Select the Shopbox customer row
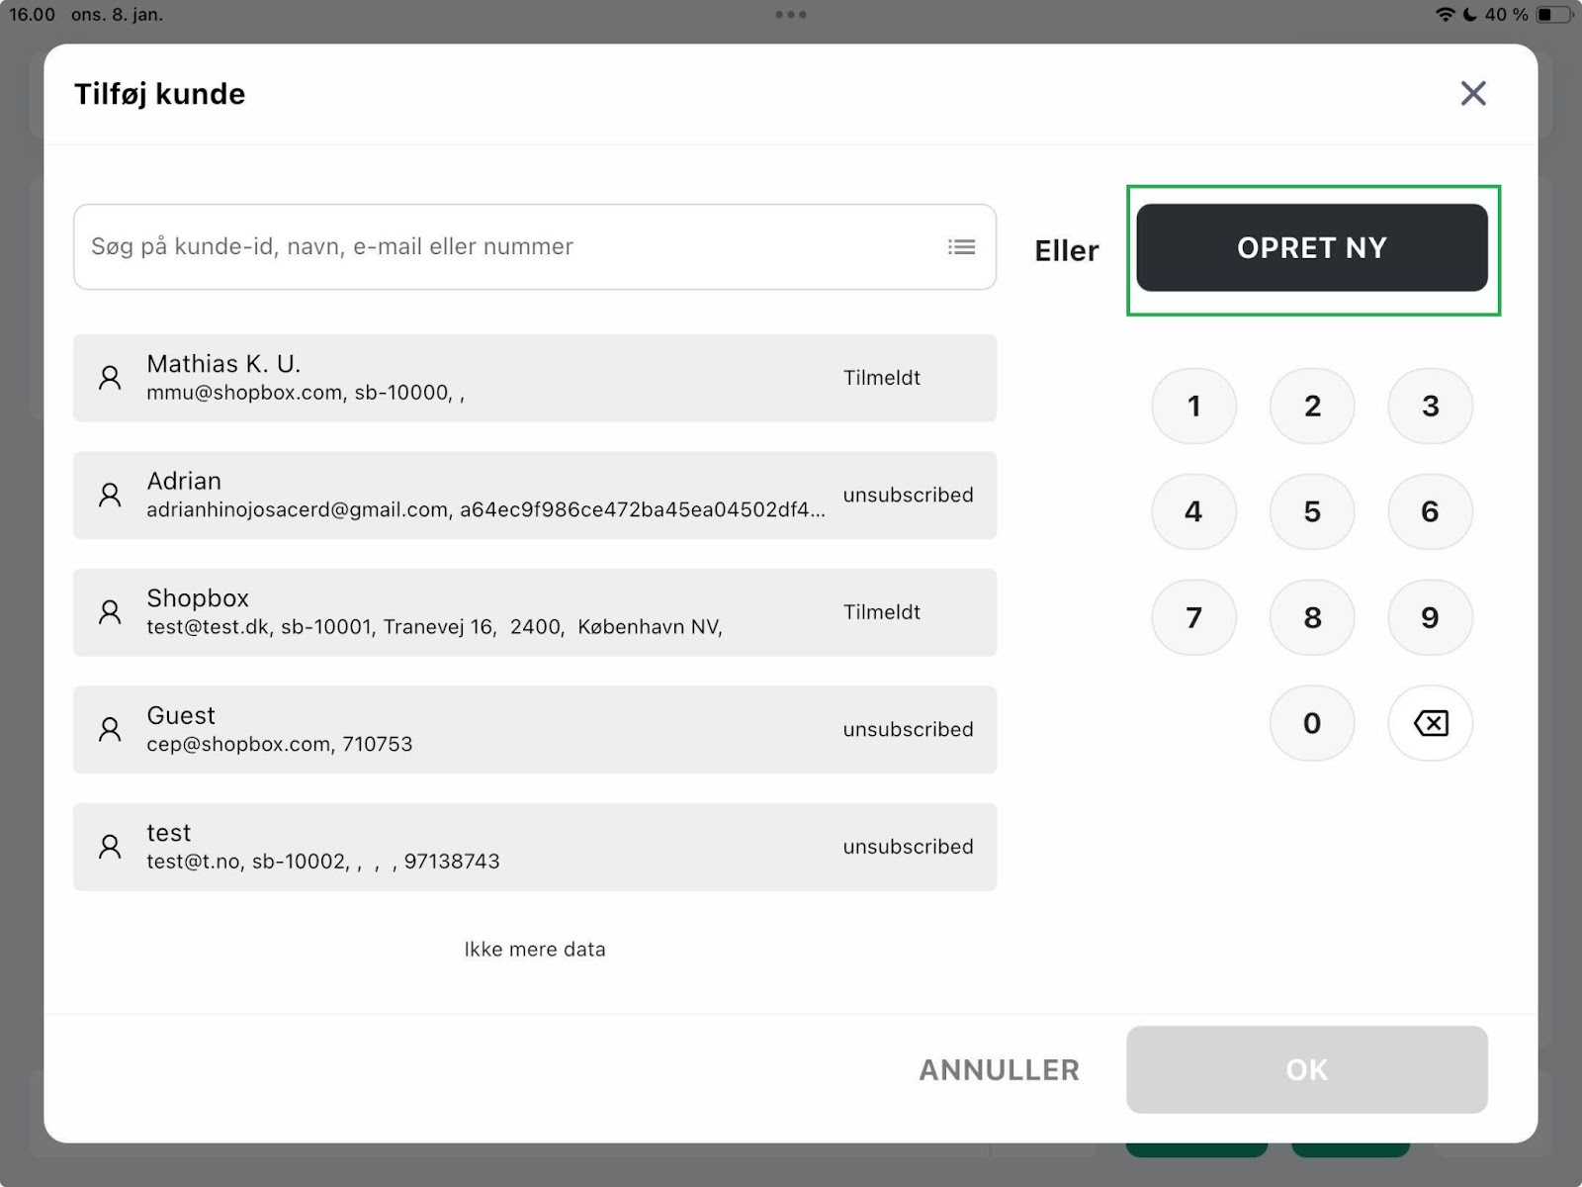This screenshot has width=1582, height=1187. coord(535,612)
